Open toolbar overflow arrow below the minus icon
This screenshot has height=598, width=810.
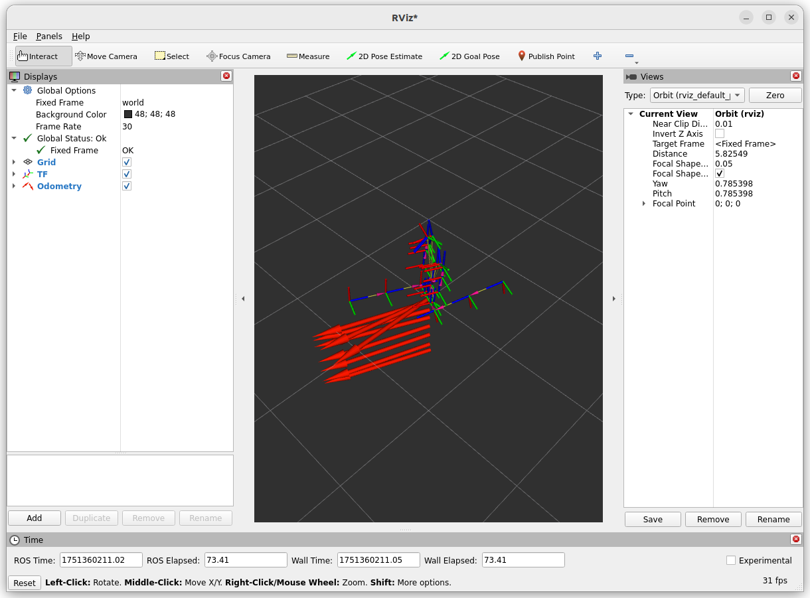point(637,63)
